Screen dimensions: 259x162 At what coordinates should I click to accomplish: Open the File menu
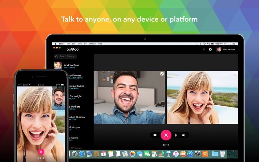point(68,44)
